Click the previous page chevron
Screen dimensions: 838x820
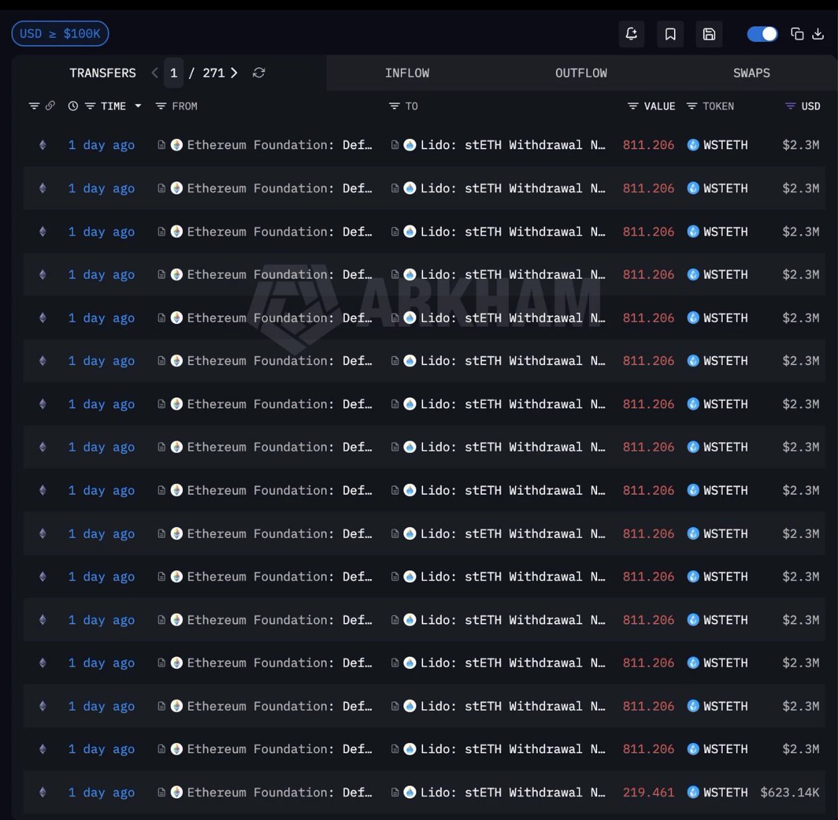pyautogui.click(x=154, y=73)
